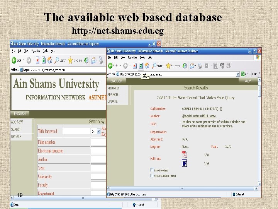
Task: Click the Forward arrow in the rear window
Action: pyautogui.click(x=29, y=60)
